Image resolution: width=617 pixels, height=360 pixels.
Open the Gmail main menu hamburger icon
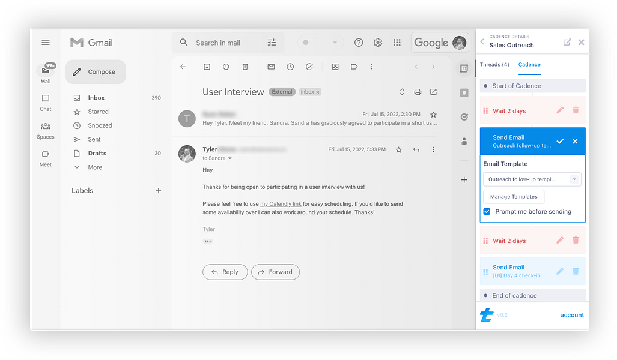[46, 43]
